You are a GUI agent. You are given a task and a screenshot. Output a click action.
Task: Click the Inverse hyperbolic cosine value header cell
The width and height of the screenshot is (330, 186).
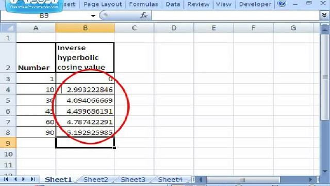pyautogui.click(x=85, y=58)
